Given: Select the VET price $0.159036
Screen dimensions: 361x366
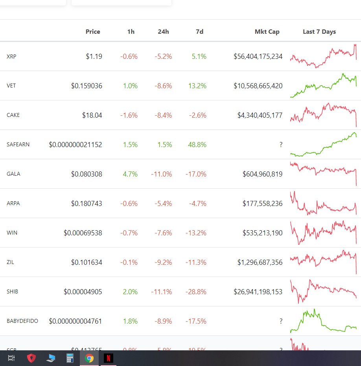Looking at the screenshot, I should click(x=87, y=86).
